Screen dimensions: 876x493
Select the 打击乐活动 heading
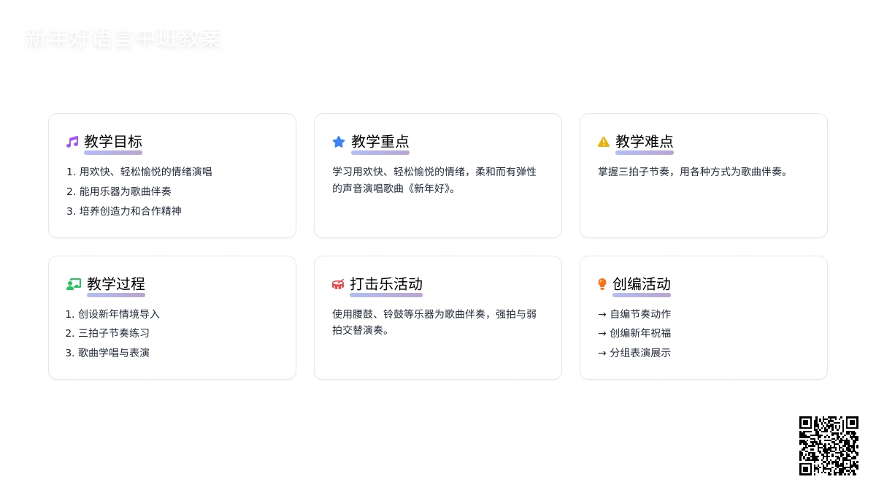[x=385, y=284]
